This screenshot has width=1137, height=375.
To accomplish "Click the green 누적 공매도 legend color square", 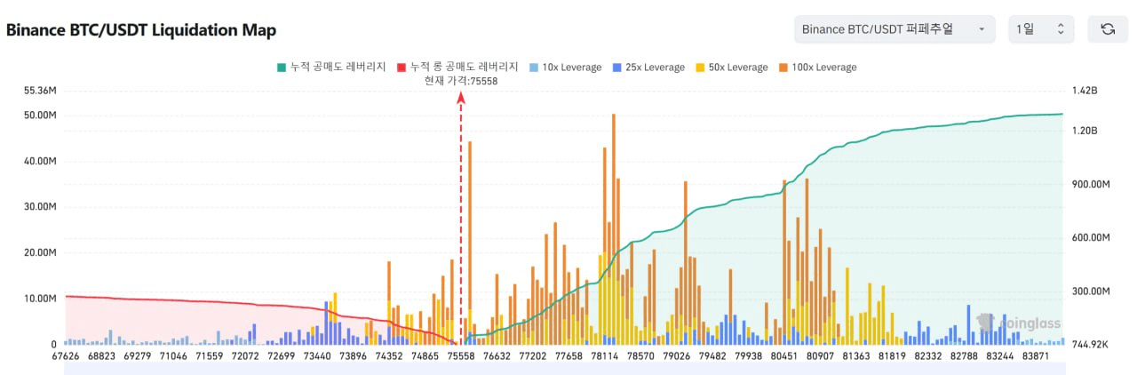I will point(282,68).
